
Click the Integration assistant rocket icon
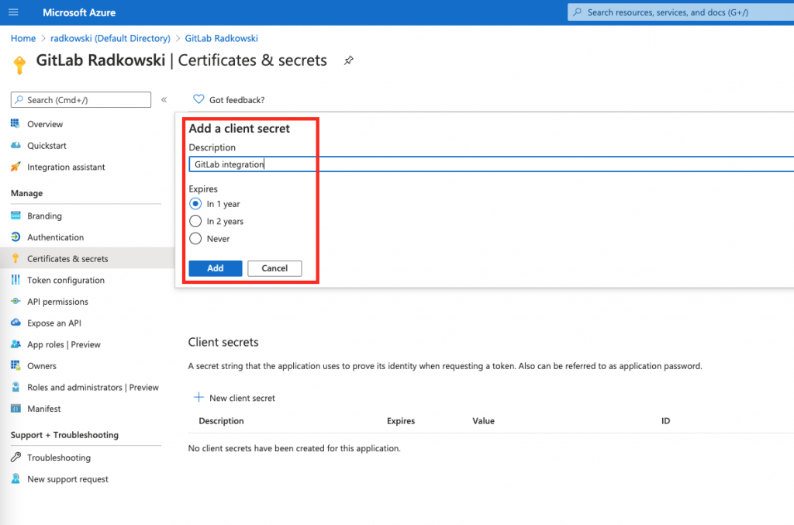[x=16, y=167]
